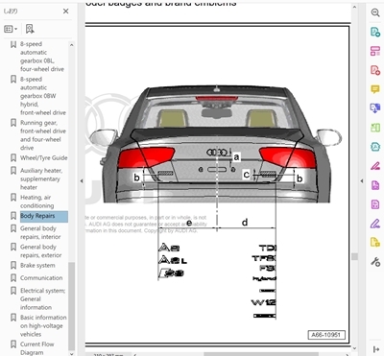Image resolution: width=384 pixels, height=356 pixels.
Task: Click the bookmarks panel scrollbar thumb
Action: click(x=72, y=306)
